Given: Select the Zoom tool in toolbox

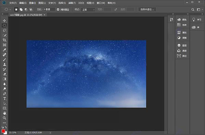Looking at the screenshot, I should tap(4, 118).
